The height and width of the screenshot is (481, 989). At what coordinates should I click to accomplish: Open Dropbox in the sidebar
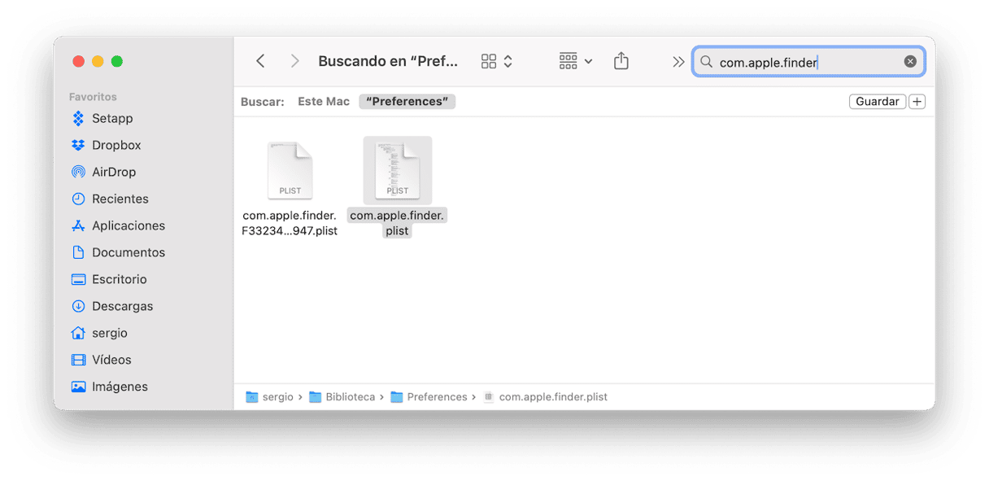tap(116, 145)
